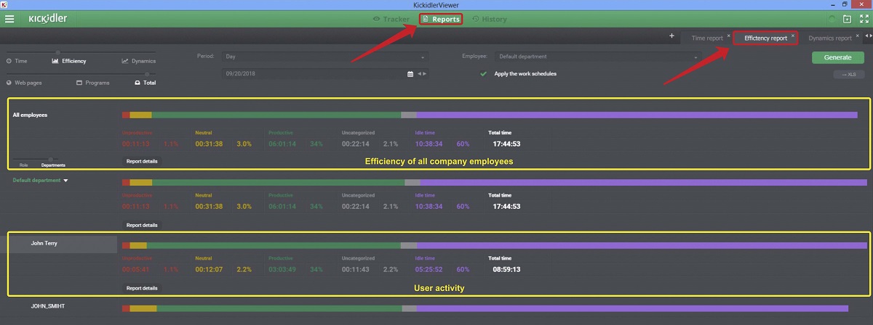
Task: Click the Kickidler logo
Action: tap(48, 19)
